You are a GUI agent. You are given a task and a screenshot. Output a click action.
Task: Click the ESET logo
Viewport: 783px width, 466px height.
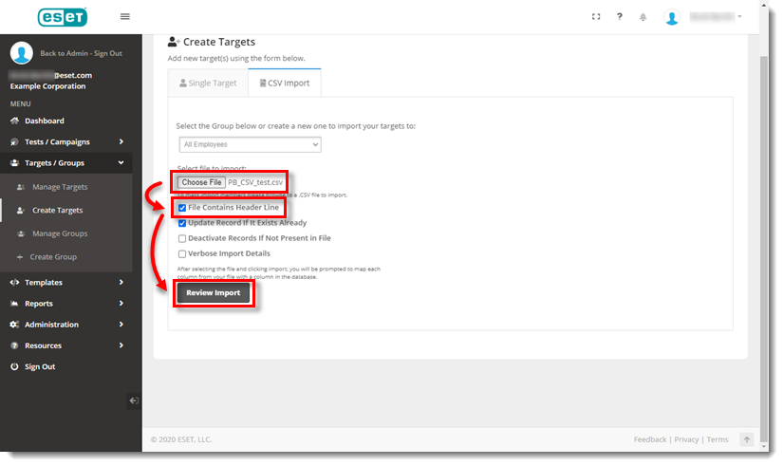(63, 17)
